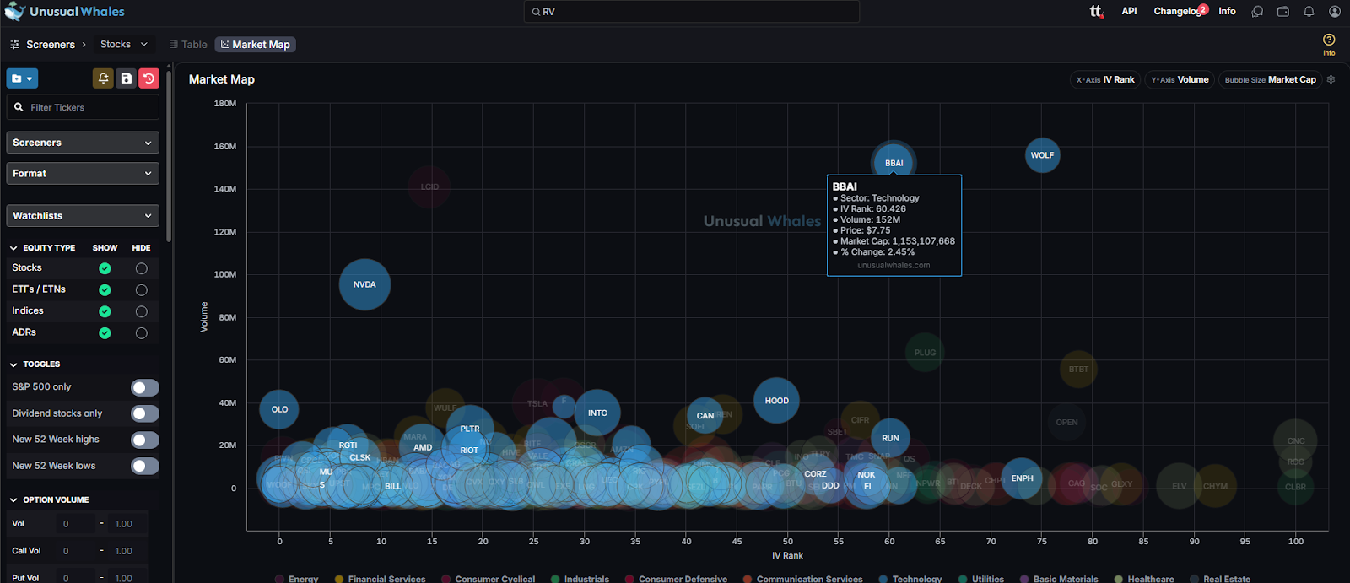The height and width of the screenshot is (583, 1350).
Task: Click the OLO bubble
Action: (279, 409)
